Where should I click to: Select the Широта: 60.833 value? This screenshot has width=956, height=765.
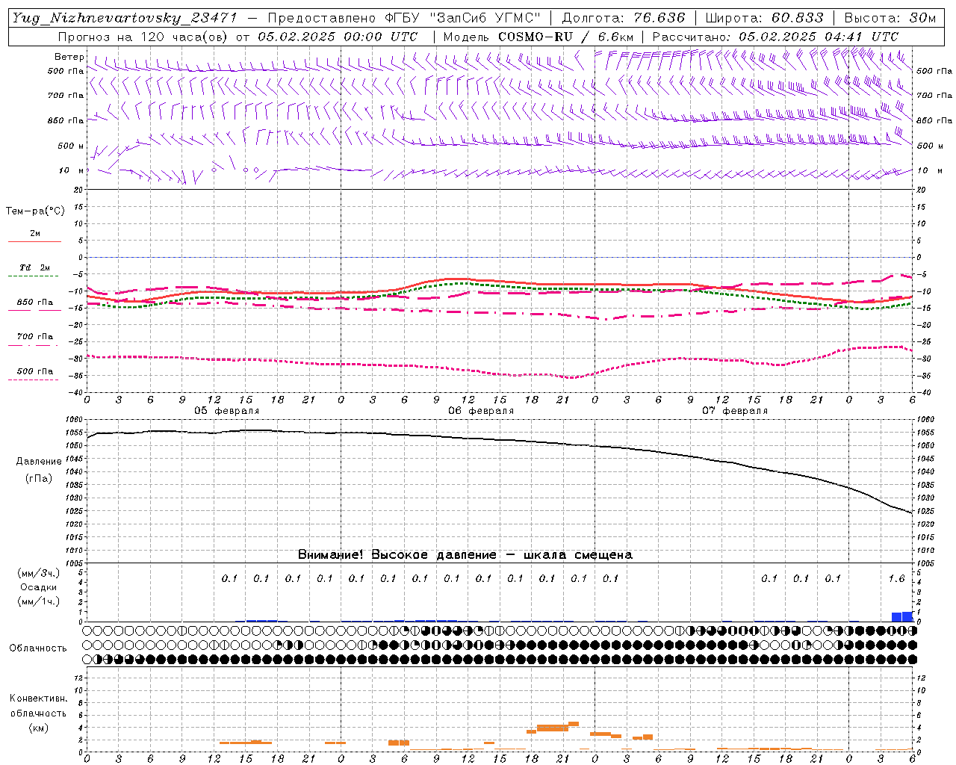[x=764, y=18]
